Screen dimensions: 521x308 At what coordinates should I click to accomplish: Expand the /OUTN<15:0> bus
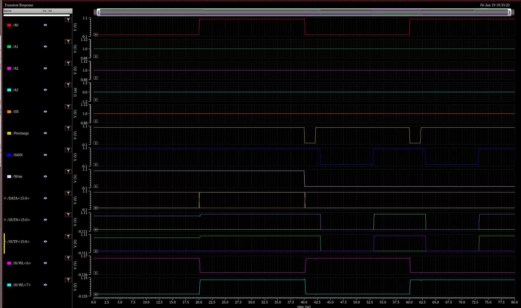click(x=5, y=220)
